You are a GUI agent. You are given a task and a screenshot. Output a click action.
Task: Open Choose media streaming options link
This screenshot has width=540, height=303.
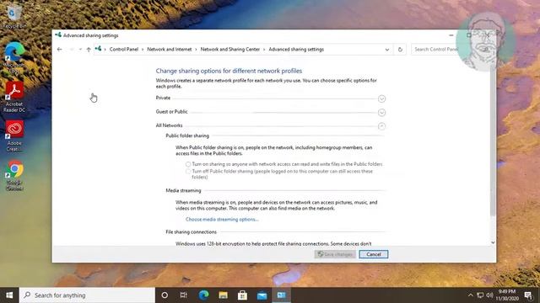222,219
